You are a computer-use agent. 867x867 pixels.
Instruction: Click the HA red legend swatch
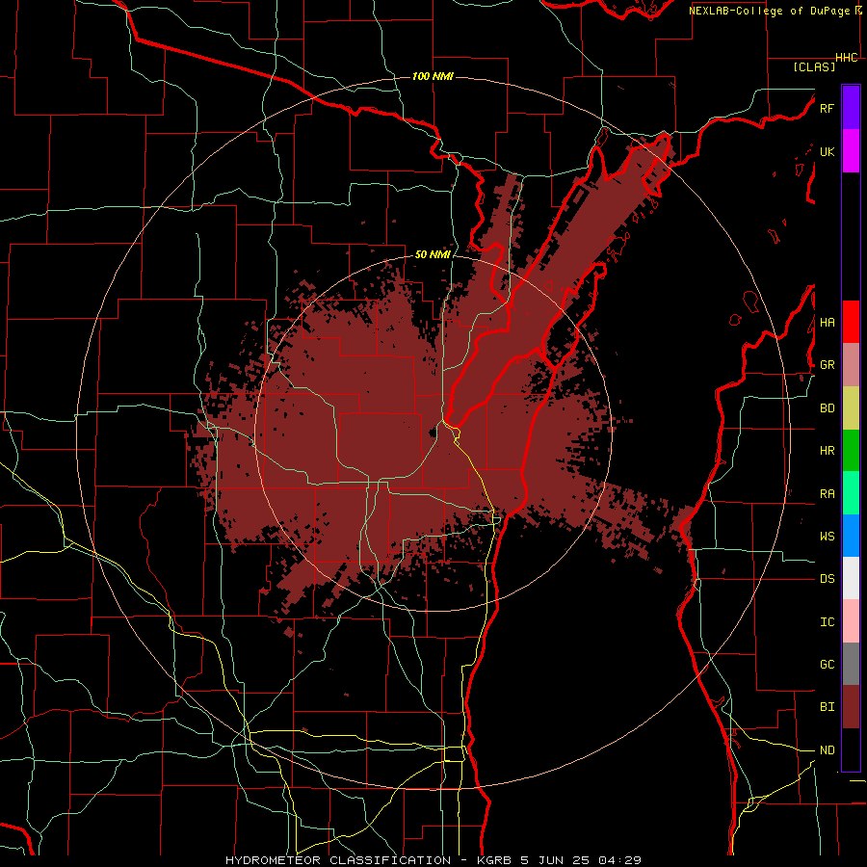[851, 322]
